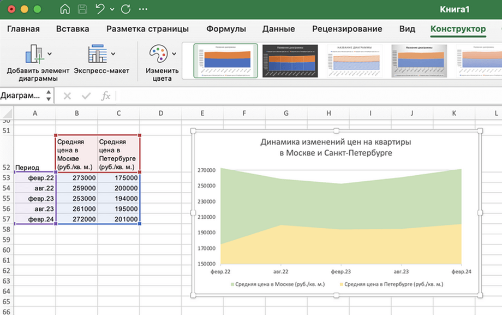The width and height of the screenshot is (502, 315).
Task: Switch to the Формулы tab
Action: pos(226,29)
